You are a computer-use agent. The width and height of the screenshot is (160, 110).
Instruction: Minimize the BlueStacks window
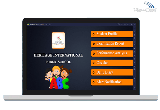pyautogui.click(x=125, y=24)
